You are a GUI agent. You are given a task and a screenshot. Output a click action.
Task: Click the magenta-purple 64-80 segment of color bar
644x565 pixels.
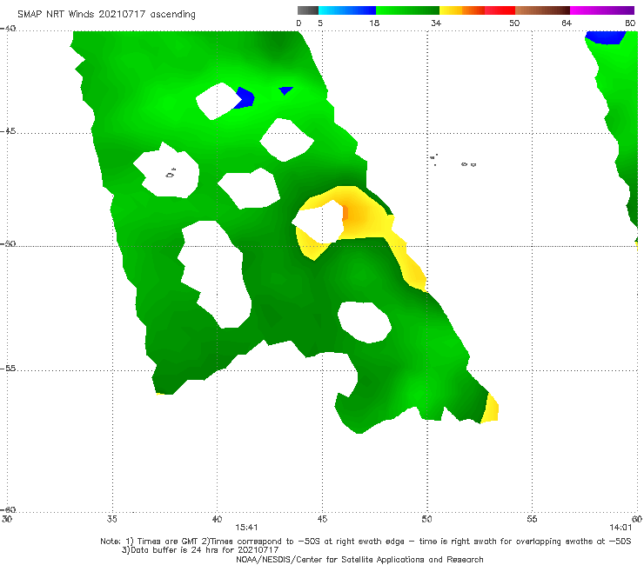click(x=602, y=10)
